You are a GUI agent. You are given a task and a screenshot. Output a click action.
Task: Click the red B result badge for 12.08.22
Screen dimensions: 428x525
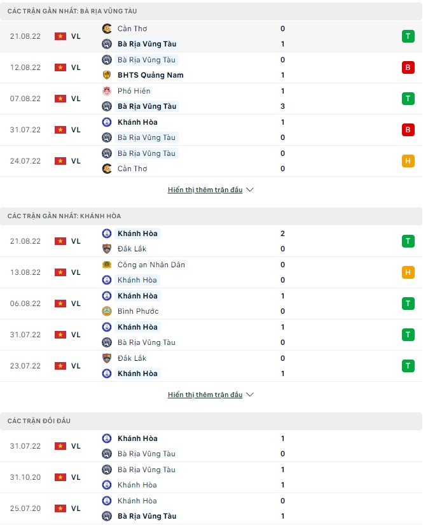[x=408, y=67]
